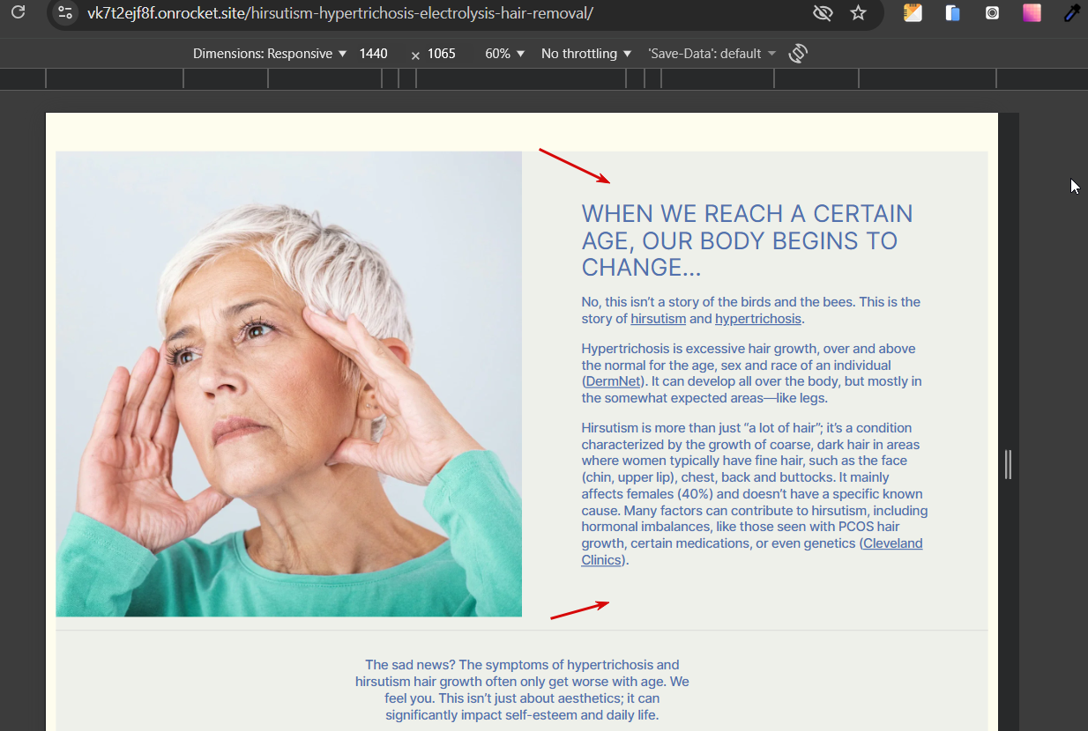Open the site information icon in address bar
Viewport: 1088px width, 731px height.
(x=64, y=13)
